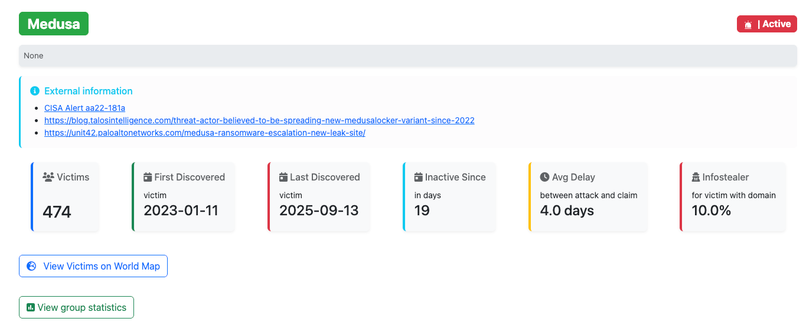Select the average delay value 4.0 days
This screenshot has height=325, width=806.
(x=567, y=211)
